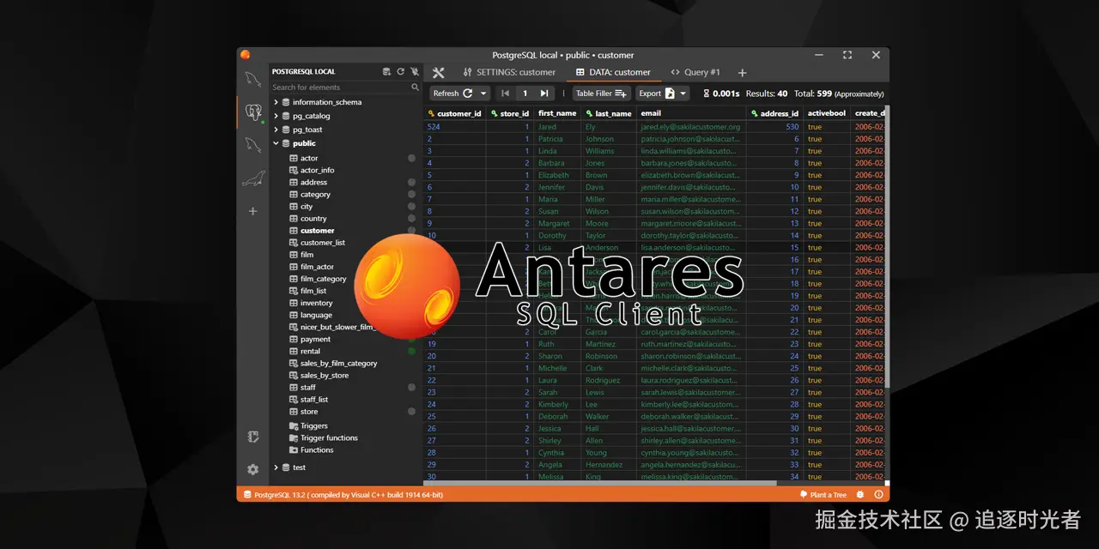The width and height of the screenshot is (1099, 549).
Task: Click the view icon beside actor_info
Action: click(294, 170)
